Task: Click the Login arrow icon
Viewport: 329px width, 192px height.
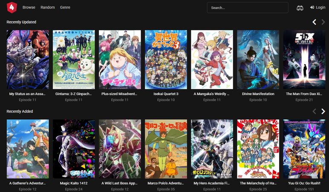Action: 312,7
